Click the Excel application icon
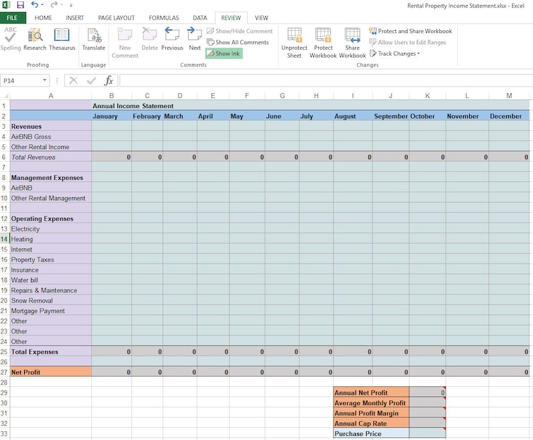The width and height of the screenshot is (533, 440). pyautogui.click(x=6, y=5)
